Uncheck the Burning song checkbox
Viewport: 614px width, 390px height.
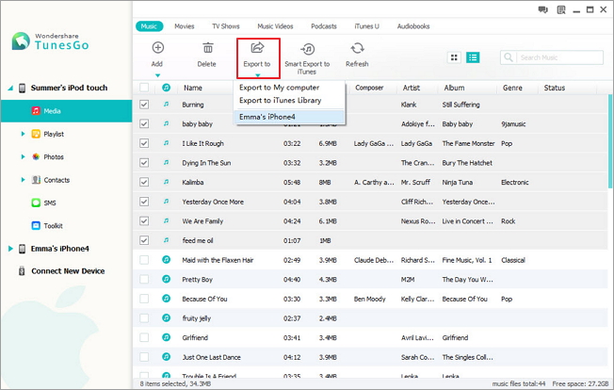pyautogui.click(x=144, y=105)
